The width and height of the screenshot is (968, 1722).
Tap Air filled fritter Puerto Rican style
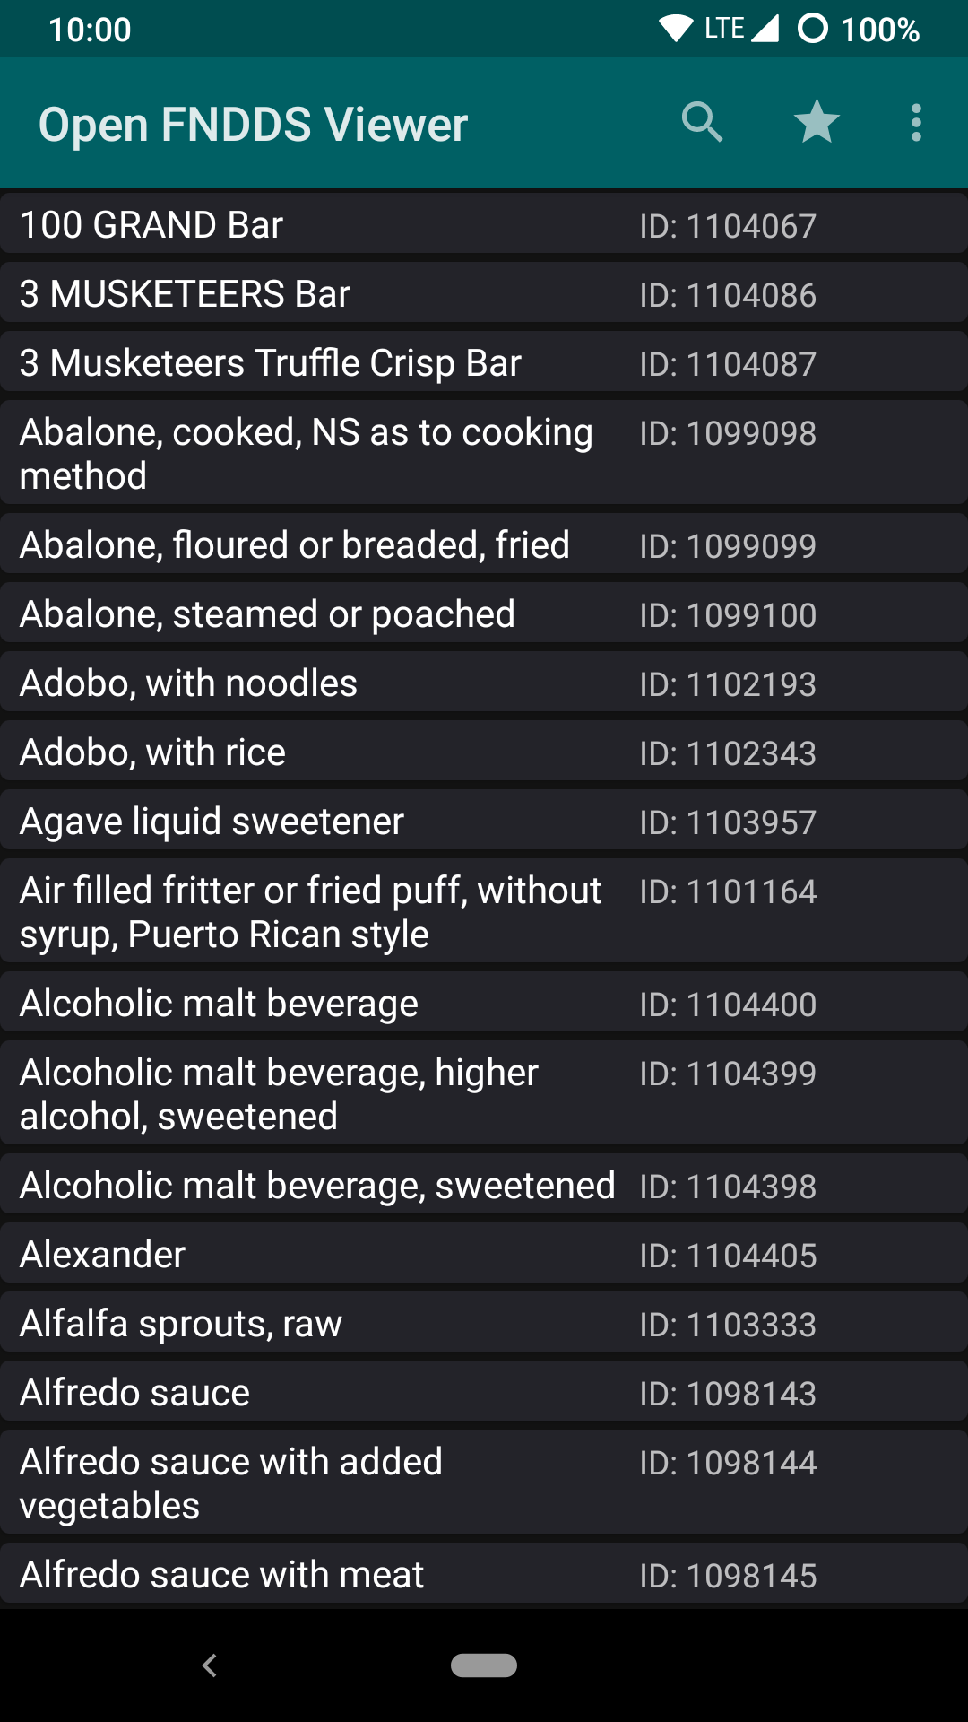tap(484, 912)
